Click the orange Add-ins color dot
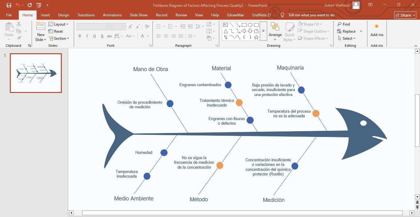Screen dimensions: 420x217 point(377,26)
